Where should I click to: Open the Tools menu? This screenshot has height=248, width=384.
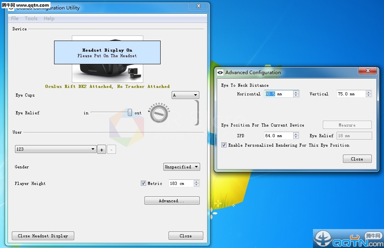[31, 19]
